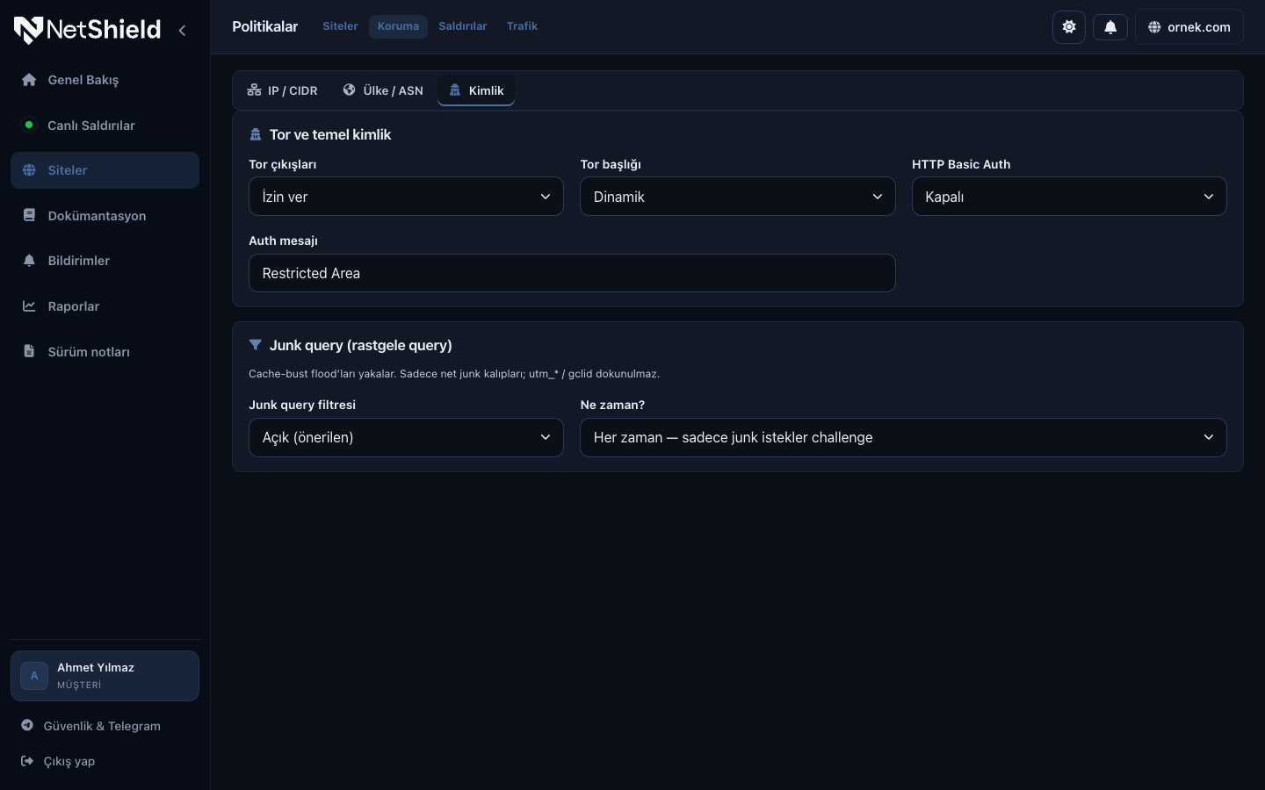Click the Telegram icon for Güvenlik & Telegram

click(x=27, y=725)
